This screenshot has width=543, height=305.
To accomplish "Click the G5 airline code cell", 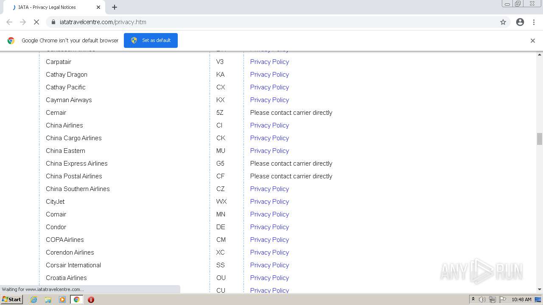I will [220, 164].
